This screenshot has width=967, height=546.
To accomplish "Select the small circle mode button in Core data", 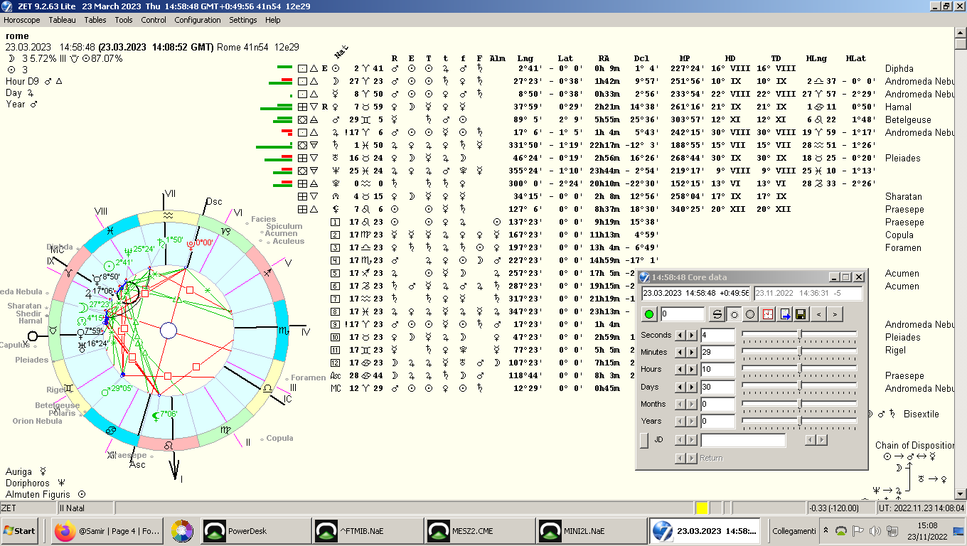I will pos(734,314).
